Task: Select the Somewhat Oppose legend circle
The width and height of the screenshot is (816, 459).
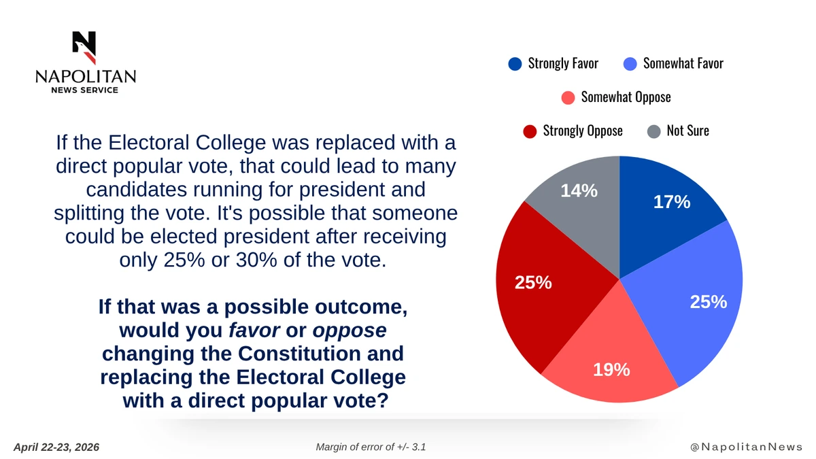Action: [x=568, y=97]
